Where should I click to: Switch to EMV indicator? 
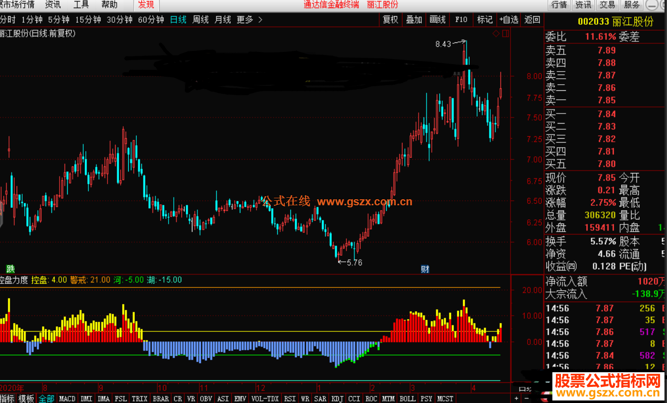point(240,398)
